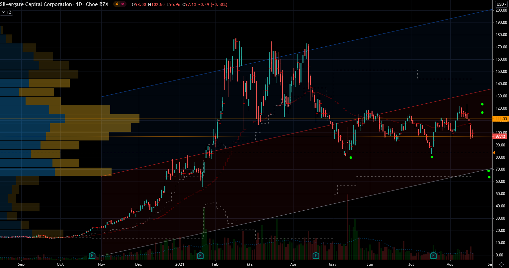This screenshot has width=509, height=268.
Task: Open the earnings marker in January 2021
Action: coord(200,255)
